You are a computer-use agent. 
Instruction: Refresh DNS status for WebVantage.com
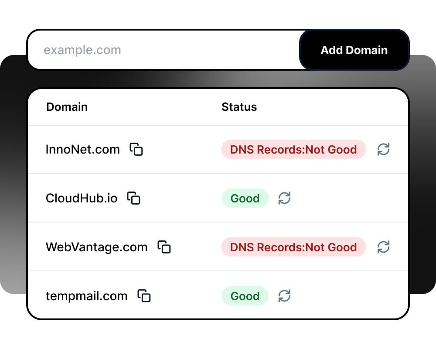point(383,247)
